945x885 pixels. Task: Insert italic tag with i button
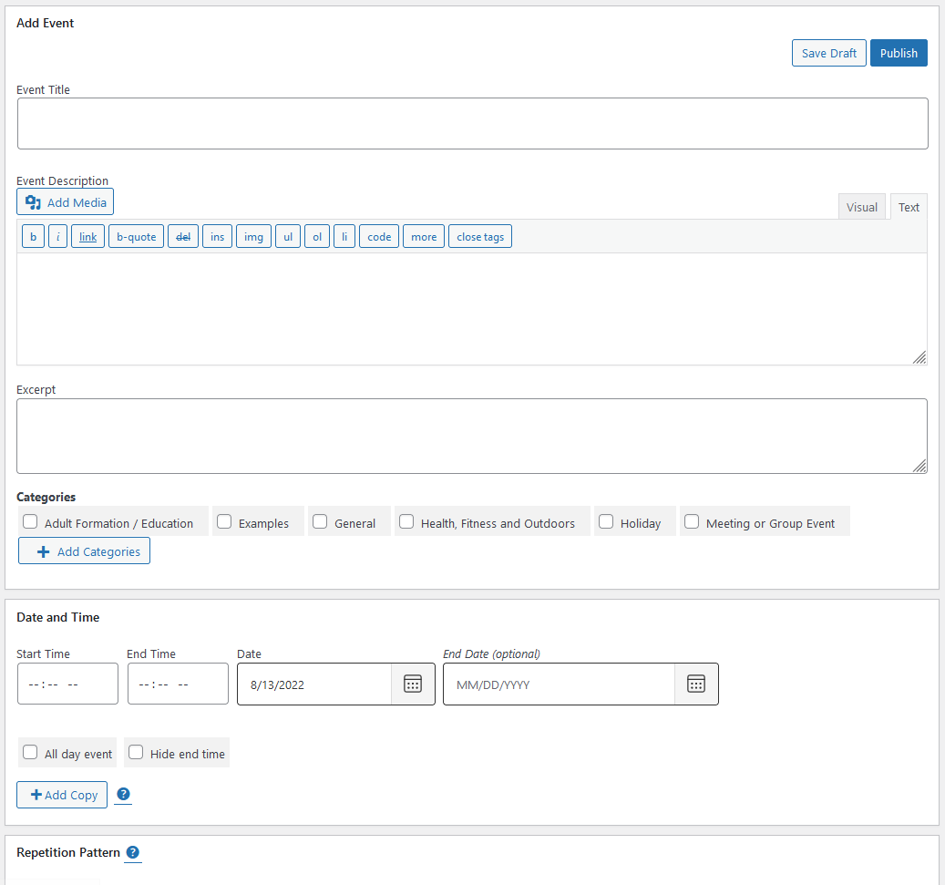57,236
